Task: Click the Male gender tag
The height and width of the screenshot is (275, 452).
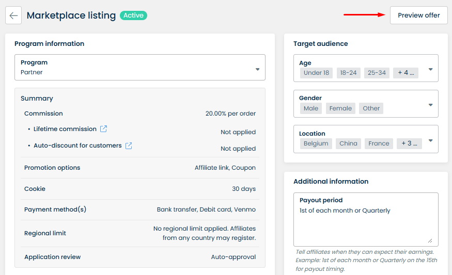Action: tap(311, 108)
